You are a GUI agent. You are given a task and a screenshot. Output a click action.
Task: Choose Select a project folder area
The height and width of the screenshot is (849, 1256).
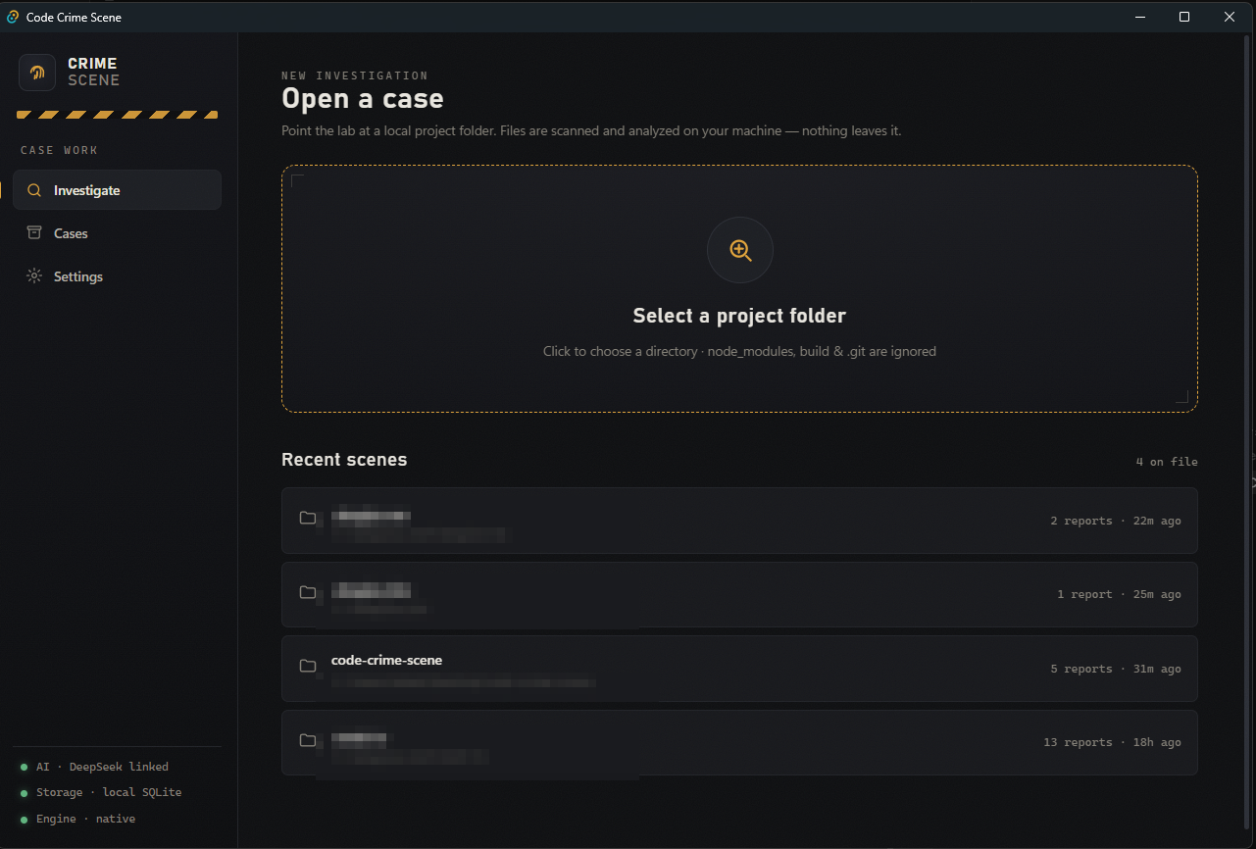739,288
